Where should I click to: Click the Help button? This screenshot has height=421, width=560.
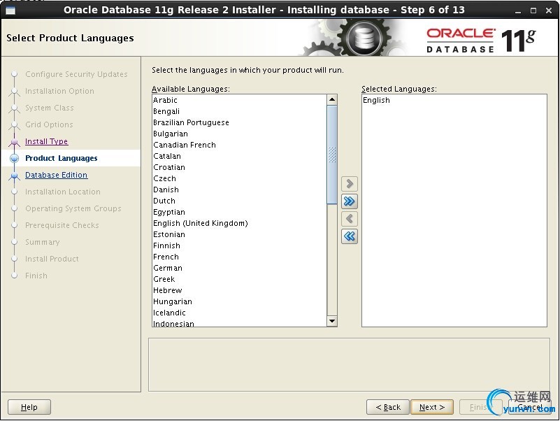coord(29,407)
